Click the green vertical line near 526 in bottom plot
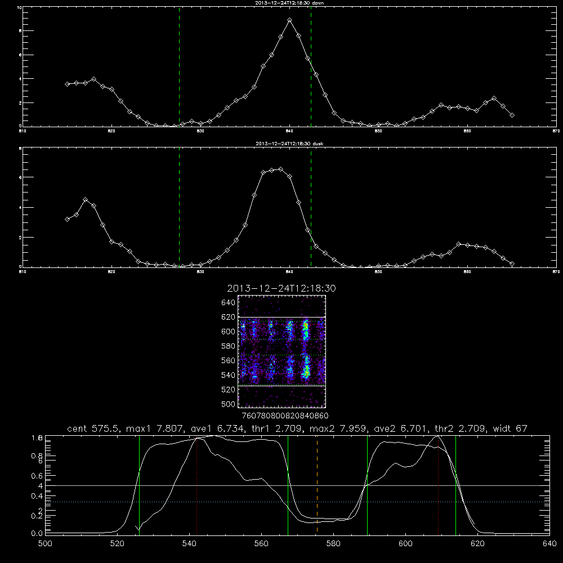The width and height of the screenshot is (563, 563). [x=139, y=485]
